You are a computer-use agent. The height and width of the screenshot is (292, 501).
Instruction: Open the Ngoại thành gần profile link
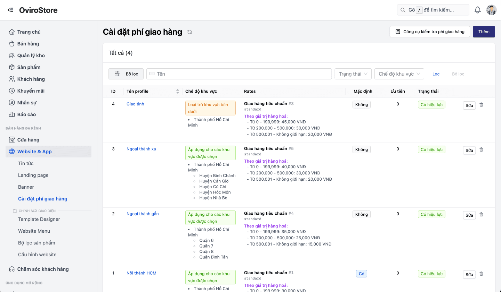click(143, 214)
